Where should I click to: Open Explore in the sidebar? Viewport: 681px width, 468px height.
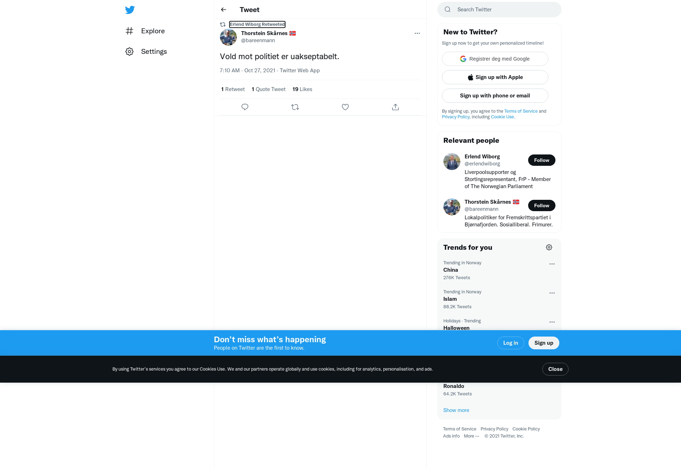145,31
